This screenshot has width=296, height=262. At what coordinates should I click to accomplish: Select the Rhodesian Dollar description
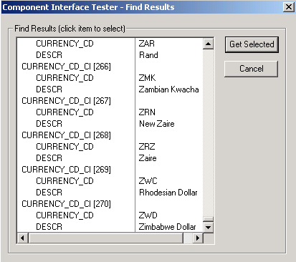168,193
